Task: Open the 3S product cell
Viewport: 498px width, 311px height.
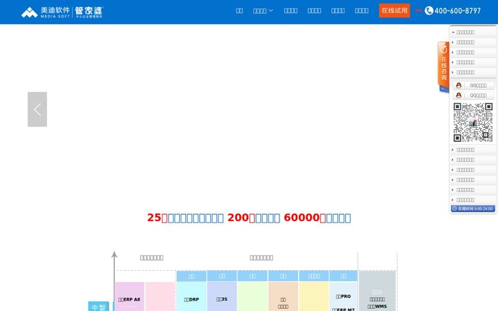Action: [222, 296]
